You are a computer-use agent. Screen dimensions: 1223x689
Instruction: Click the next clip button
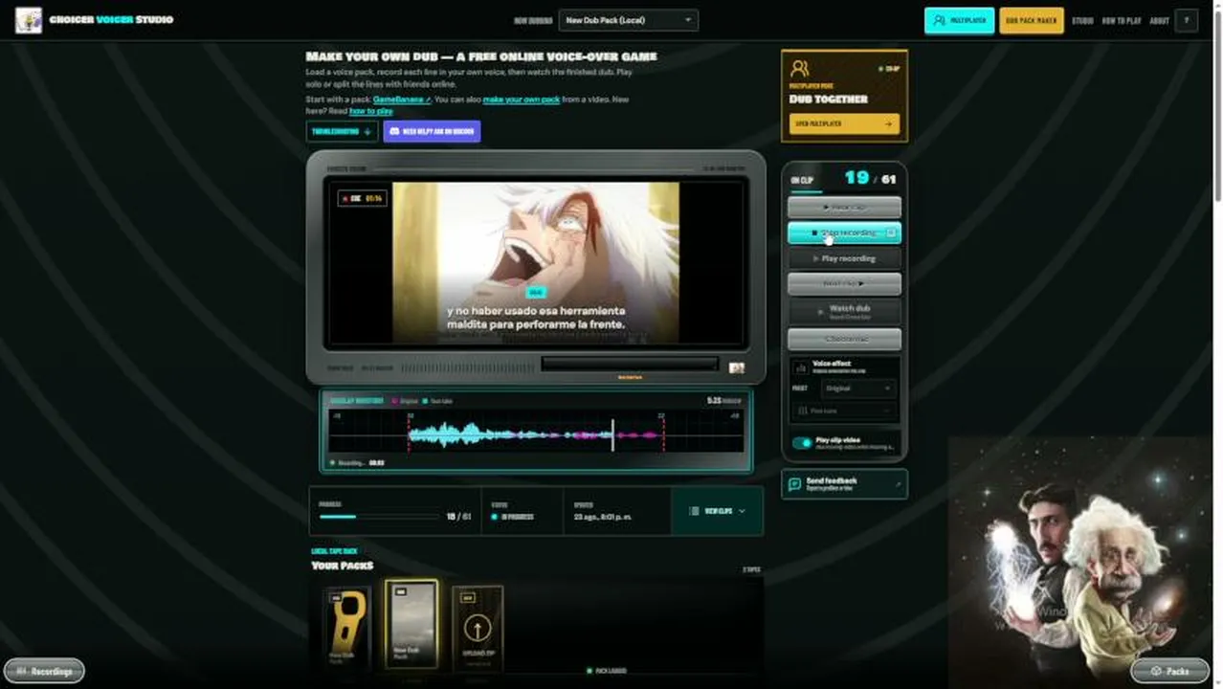844,283
